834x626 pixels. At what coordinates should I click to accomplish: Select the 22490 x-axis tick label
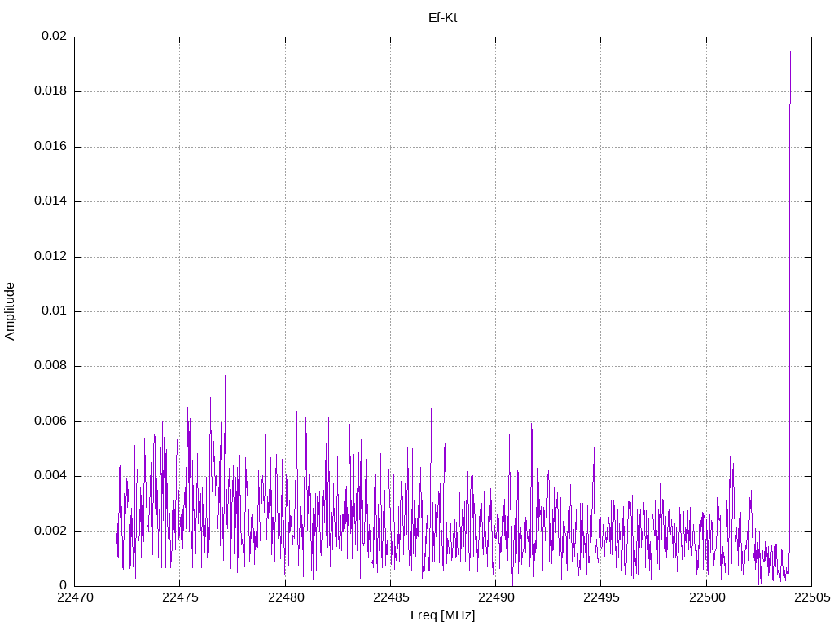tap(495, 598)
